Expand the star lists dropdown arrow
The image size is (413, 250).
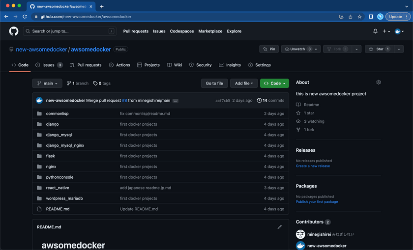(x=399, y=49)
